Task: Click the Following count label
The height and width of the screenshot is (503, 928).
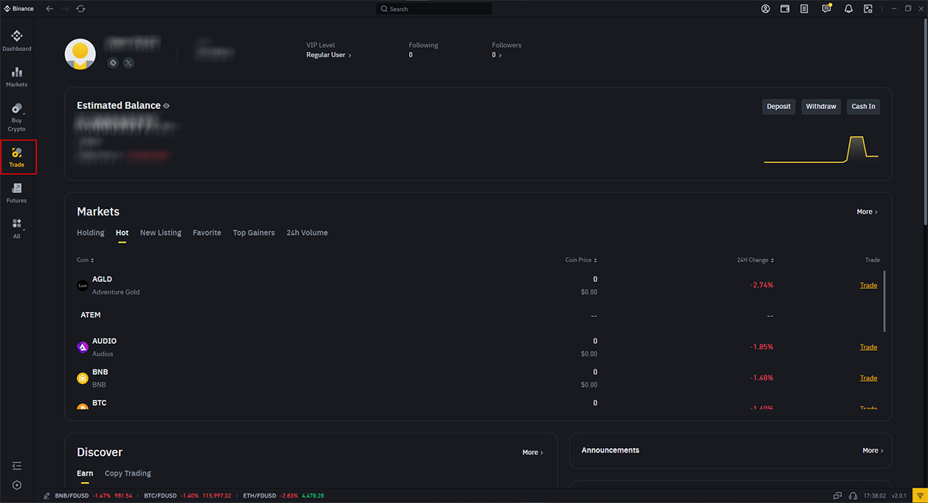Action: [x=423, y=45]
